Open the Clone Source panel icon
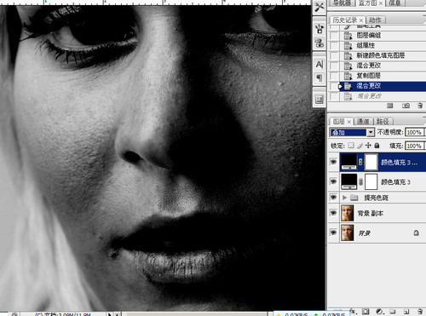The width and height of the screenshot is (426, 316). 319,43
